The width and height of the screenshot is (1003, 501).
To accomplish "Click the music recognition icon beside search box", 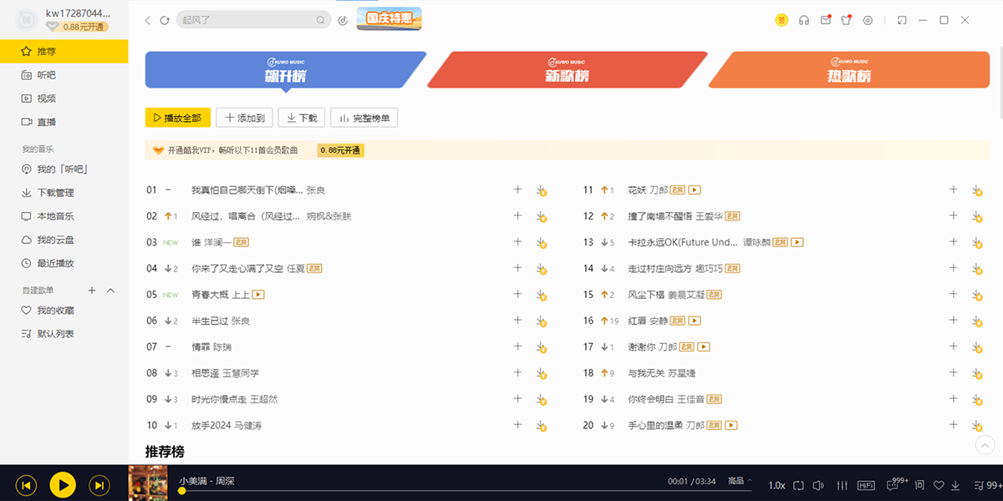I will (x=343, y=20).
